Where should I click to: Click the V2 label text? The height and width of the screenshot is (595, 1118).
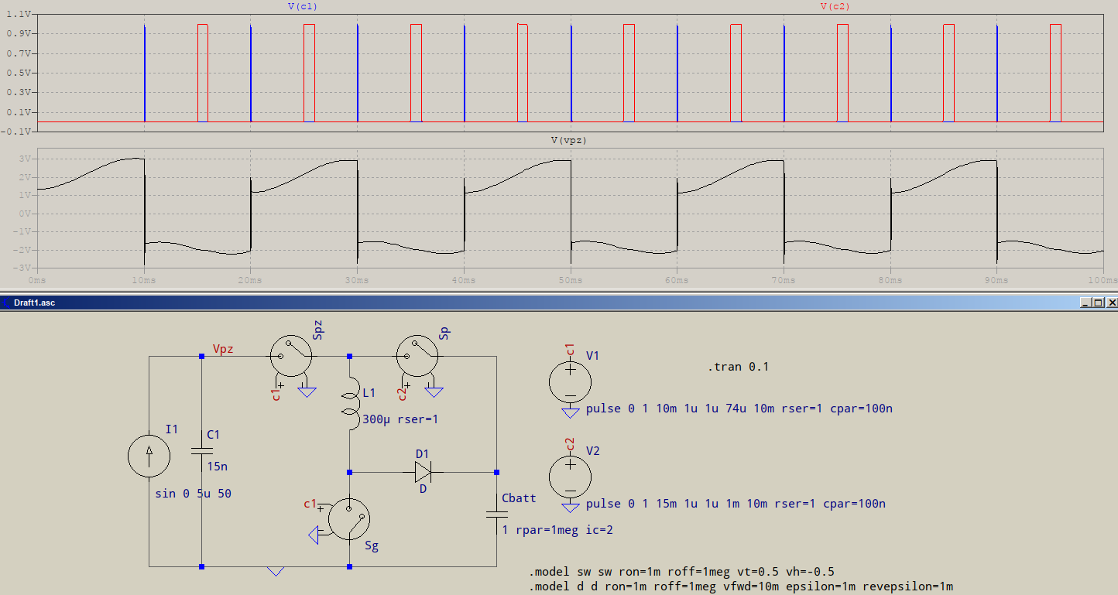[593, 451]
